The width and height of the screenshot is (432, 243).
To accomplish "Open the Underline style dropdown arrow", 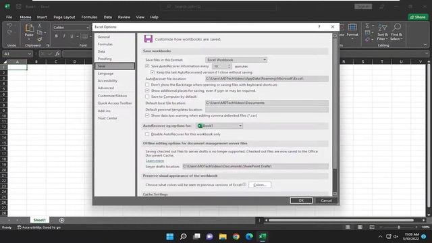I will click(78, 36).
